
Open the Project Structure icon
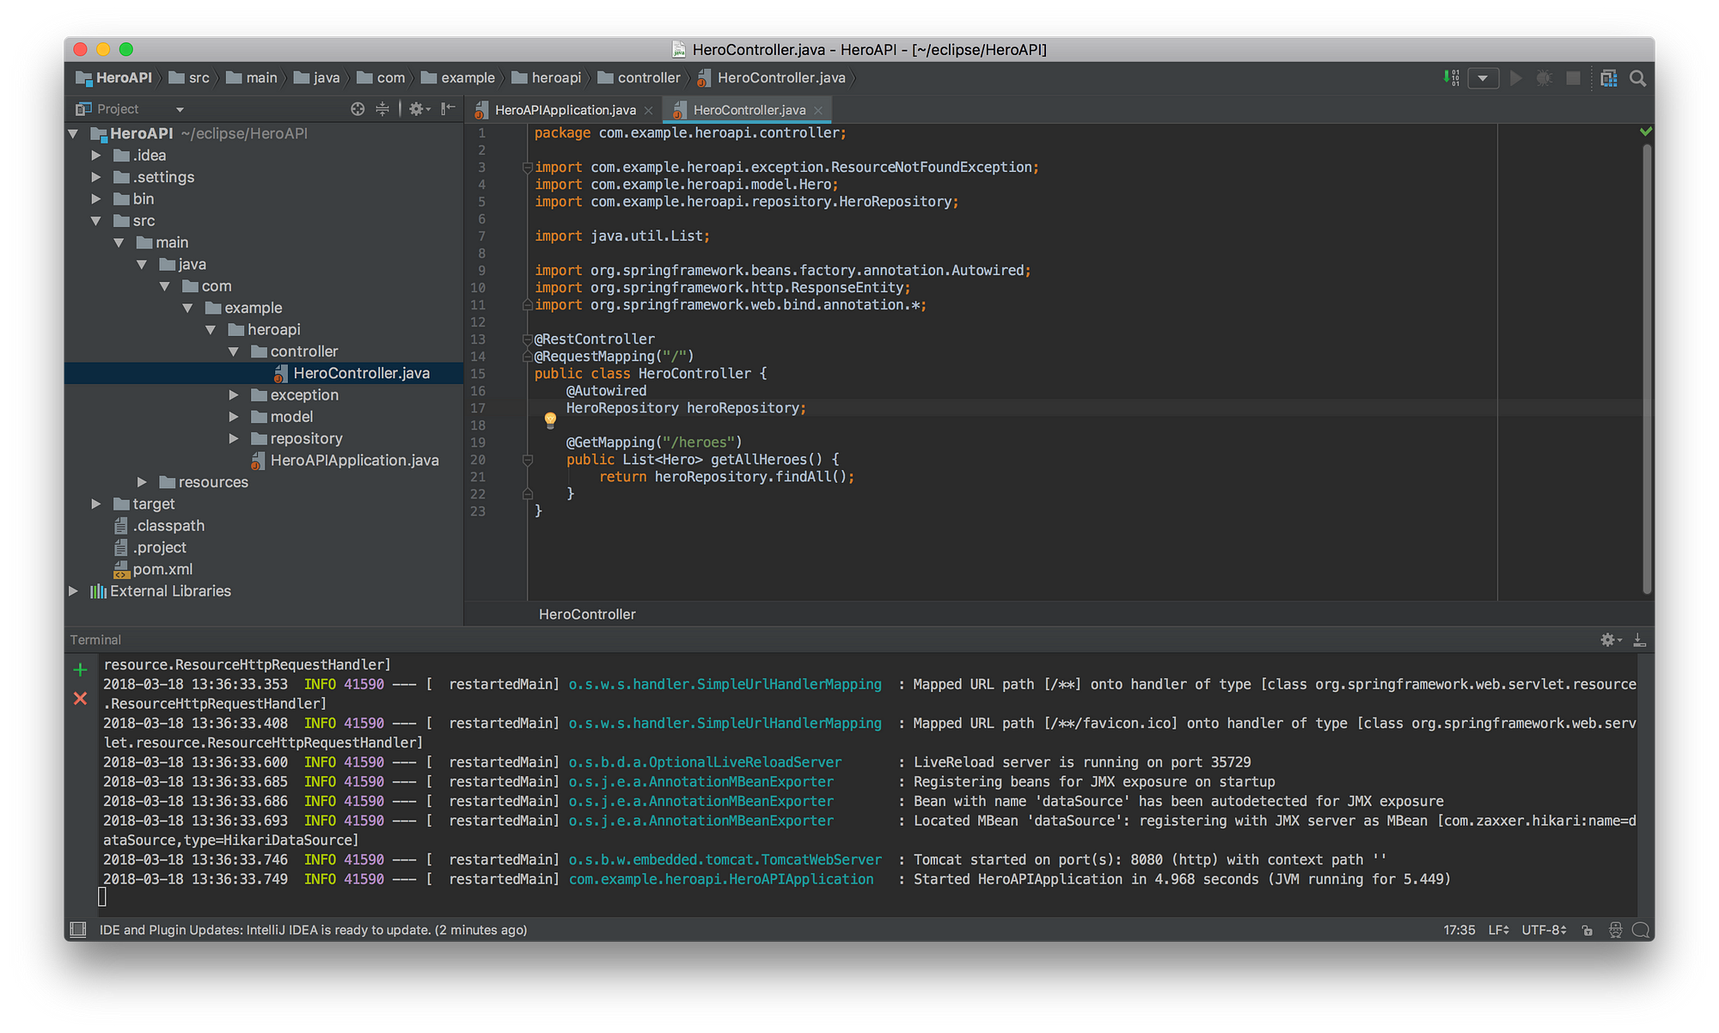1609,78
